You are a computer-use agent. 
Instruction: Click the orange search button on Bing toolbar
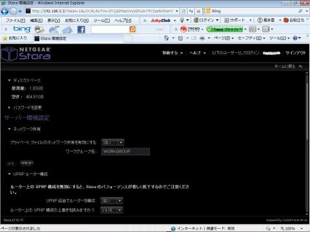point(132,29)
